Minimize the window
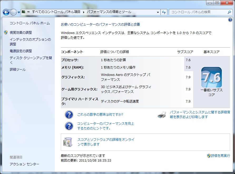Screen dimensions: 235x174 tap(210, 3)
